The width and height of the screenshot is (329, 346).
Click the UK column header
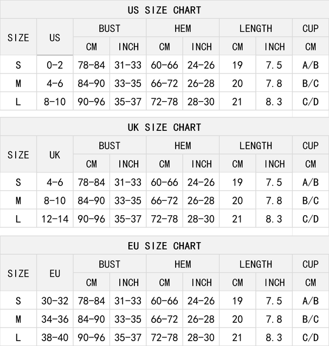pos(55,155)
